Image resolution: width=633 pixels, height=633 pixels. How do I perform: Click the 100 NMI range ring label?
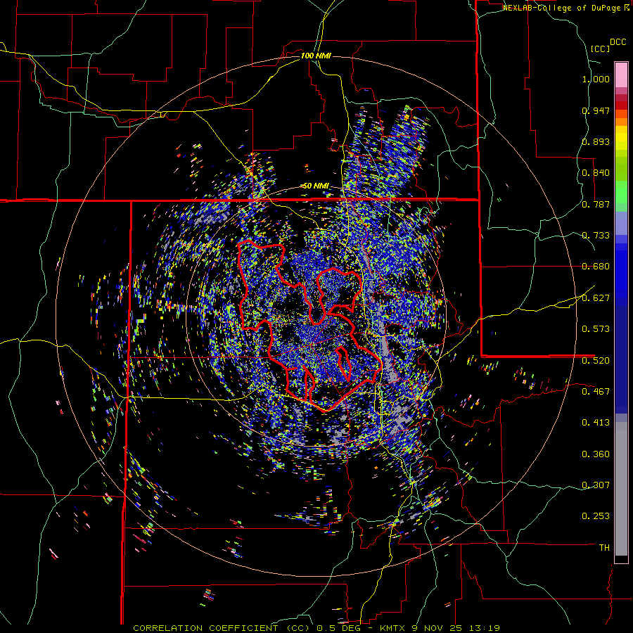316,56
